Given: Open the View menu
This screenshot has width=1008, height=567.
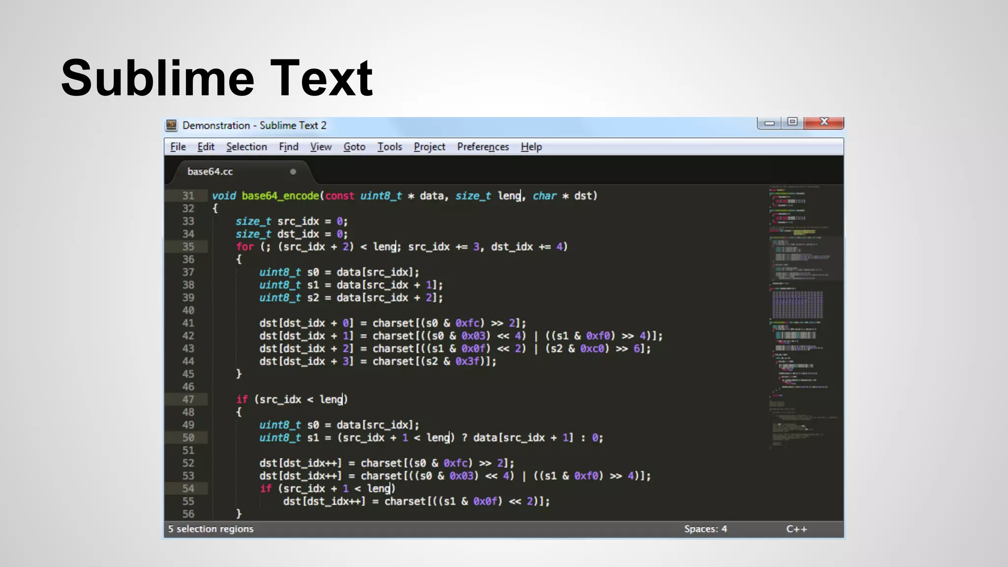Looking at the screenshot, I should point(321,147).
